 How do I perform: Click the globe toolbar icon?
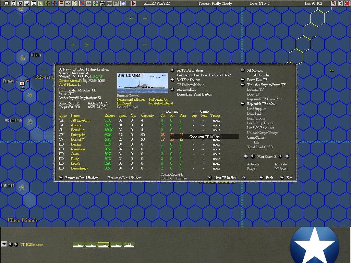tap(96, 3)
